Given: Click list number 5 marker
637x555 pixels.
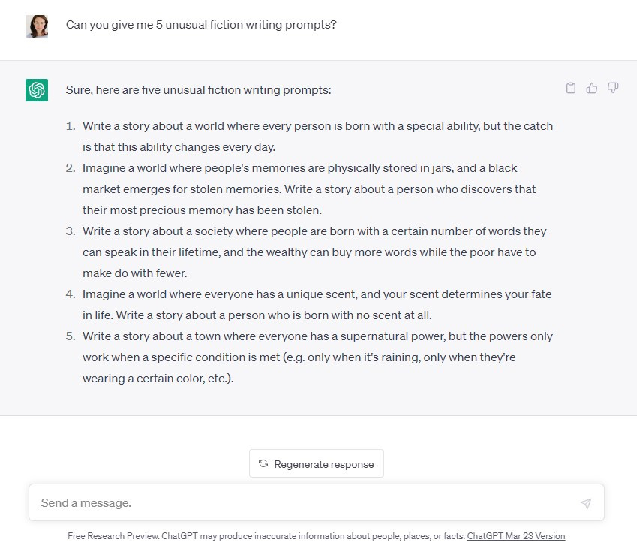Looking at the screenshot, I should [x=71, y=336].
